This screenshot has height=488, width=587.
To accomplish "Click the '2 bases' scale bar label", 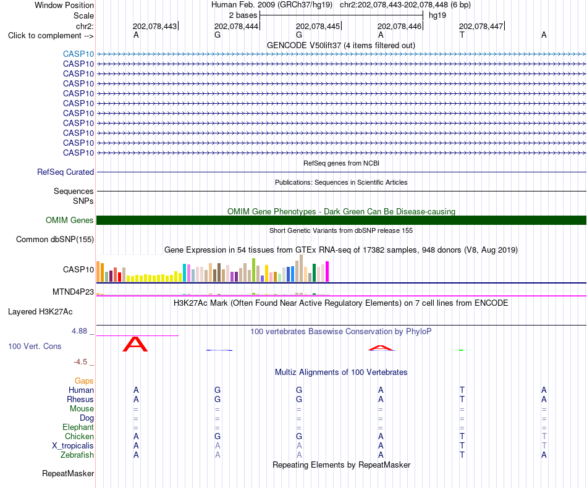I will pyautogui.click(x=243, y=15).
